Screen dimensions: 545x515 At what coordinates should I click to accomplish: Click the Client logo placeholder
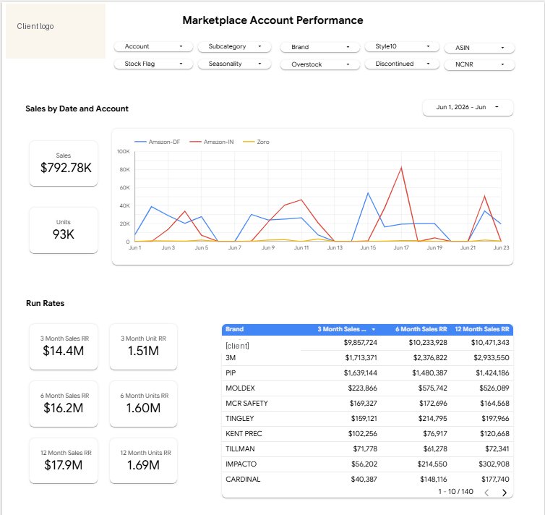click(x=56, y=31)
